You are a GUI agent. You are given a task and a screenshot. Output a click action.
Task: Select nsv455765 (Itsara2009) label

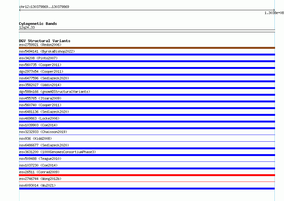click(x=40, y=98)
